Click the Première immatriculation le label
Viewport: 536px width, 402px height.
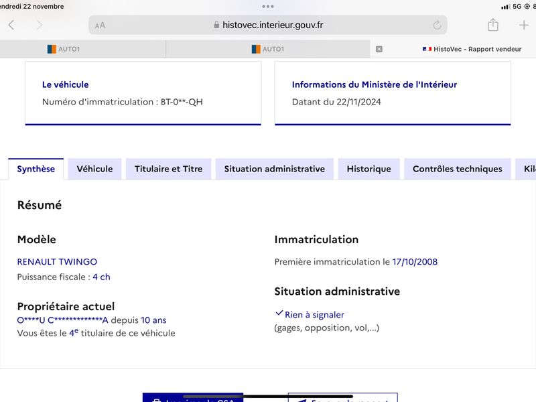(332, 262)
